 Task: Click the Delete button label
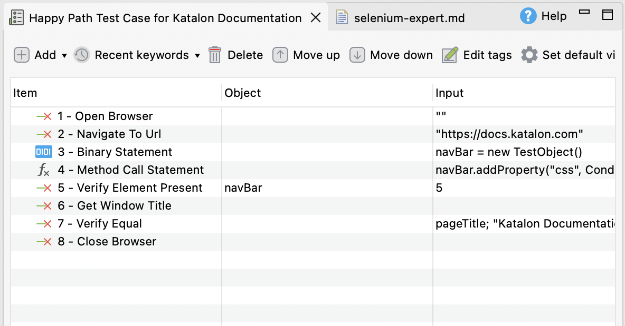[x=244, y=55]
